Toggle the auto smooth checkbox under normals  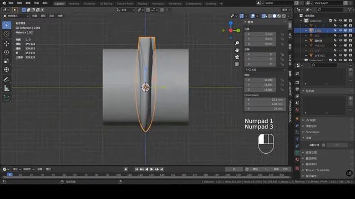click(323, 145)
